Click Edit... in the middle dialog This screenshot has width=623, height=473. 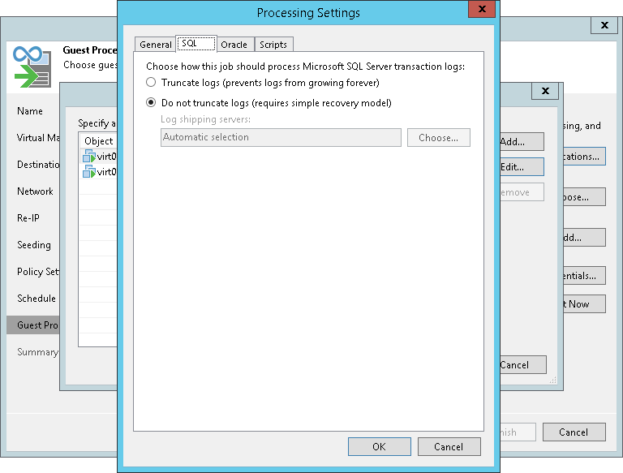tap(522, 167)
